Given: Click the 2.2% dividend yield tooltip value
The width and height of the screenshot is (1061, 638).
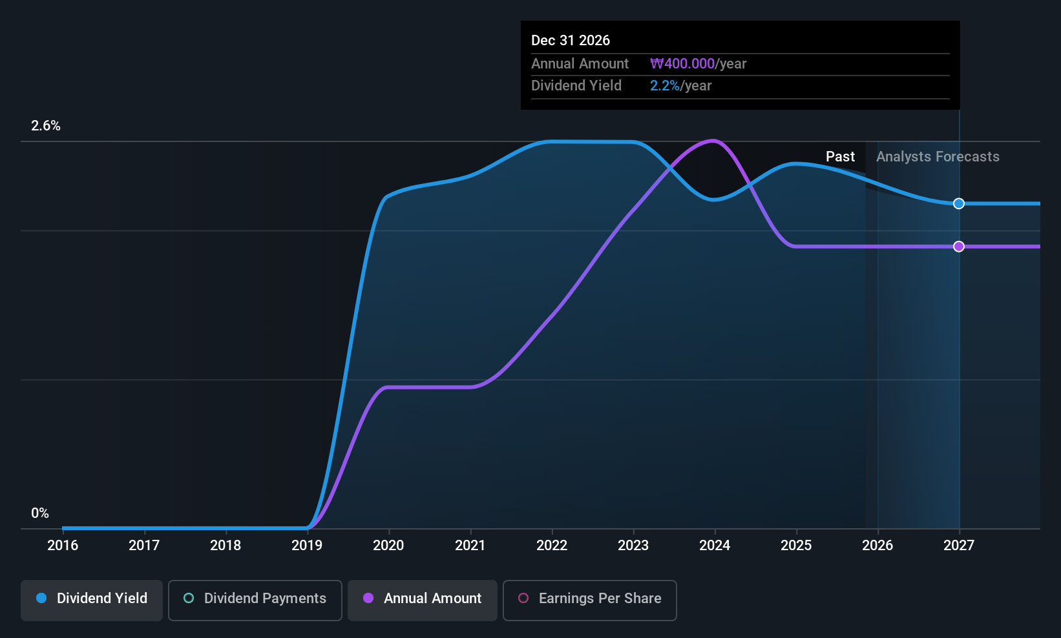Looking at the screenshot, I should click(x=665, y=86).
